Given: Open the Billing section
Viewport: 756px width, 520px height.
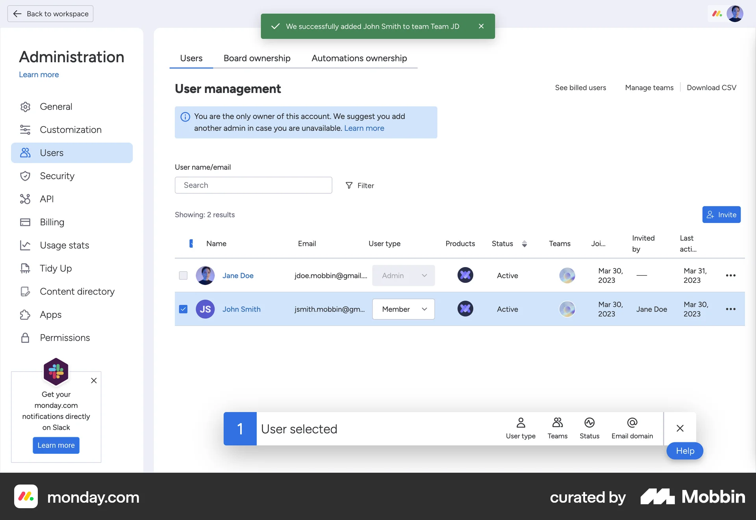Looking at the screenshot, I should [x=52, y=222].
